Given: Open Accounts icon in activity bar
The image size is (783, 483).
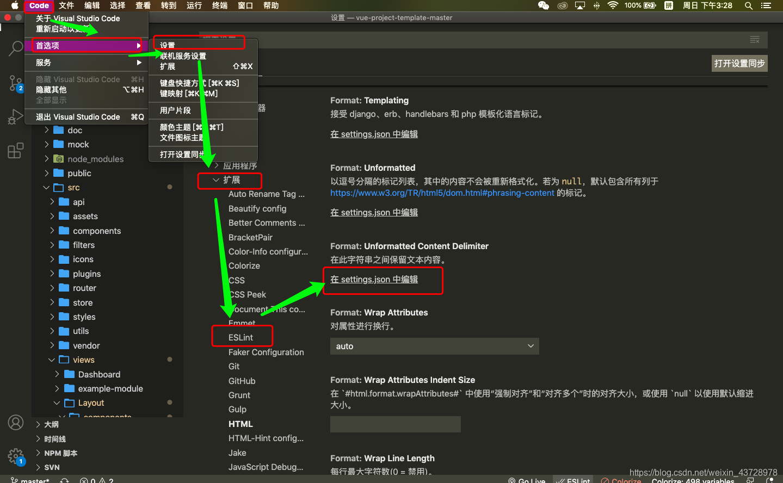Looking at the screenshot, I should [x=16, y=423].
